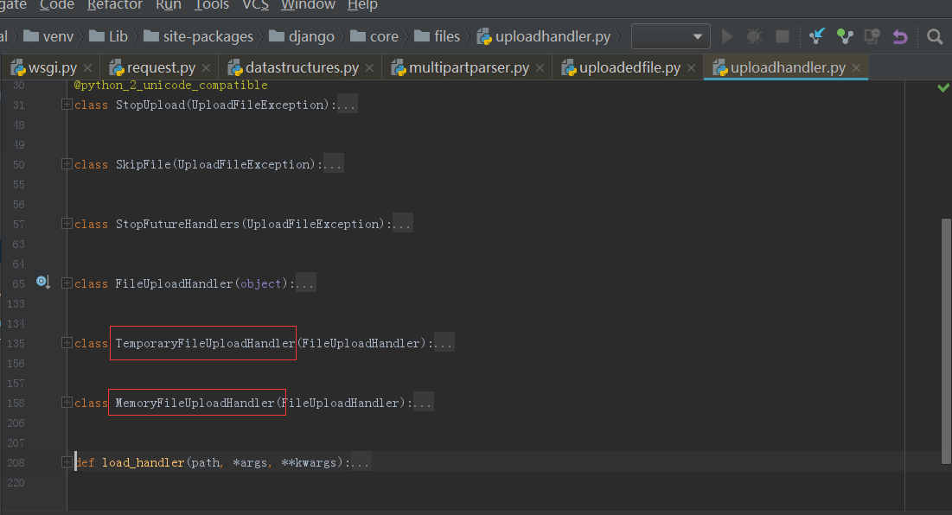This screenshot has width=952, height=515.
Task: Click line number 158 in gutter
Action: [x=16, y=403]
